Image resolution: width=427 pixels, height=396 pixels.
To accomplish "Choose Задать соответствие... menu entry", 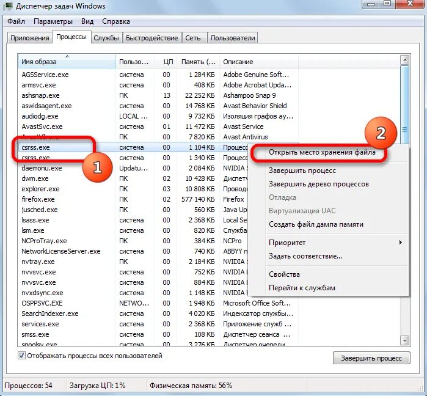I will [x=305, y=256].
